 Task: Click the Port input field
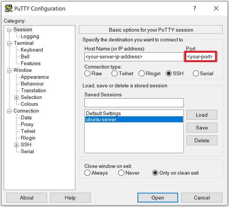point(201,56)
